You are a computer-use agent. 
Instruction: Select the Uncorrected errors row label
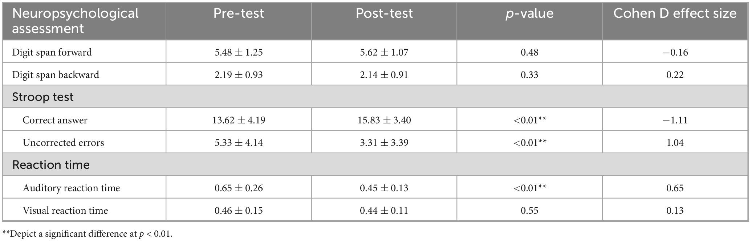(x=63, y=143)
